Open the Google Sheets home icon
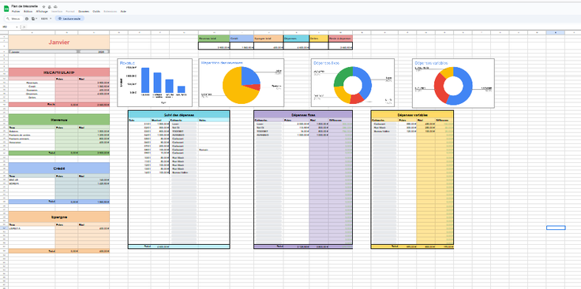Viewport: 581px width, 289px height. tap(6, 9)
